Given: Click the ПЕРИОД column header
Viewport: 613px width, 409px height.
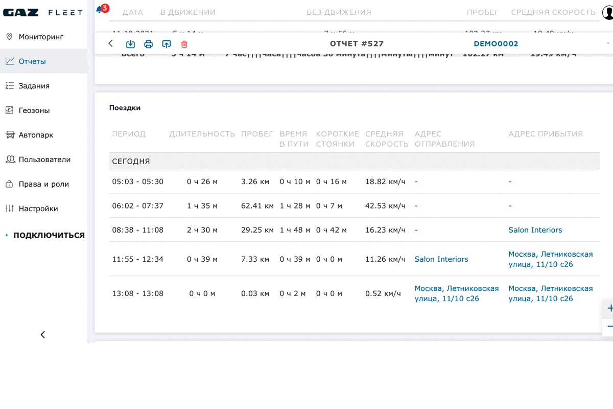Looking at the screenshot, I should (129, 134).
